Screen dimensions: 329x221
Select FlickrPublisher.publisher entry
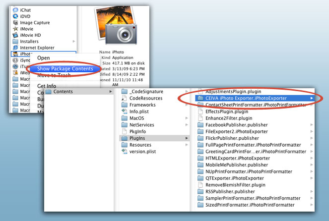pos(232,138)
